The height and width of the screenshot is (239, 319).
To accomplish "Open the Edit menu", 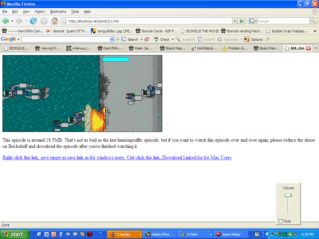I will [15, 12].
